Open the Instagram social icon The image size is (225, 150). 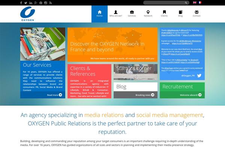click(x=46, y=3)
